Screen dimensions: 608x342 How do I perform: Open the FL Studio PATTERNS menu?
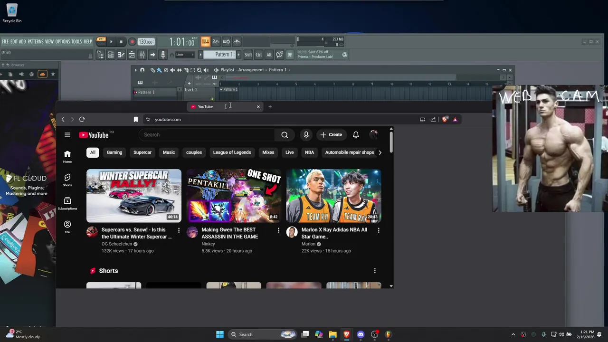click(x=35, y=42)
